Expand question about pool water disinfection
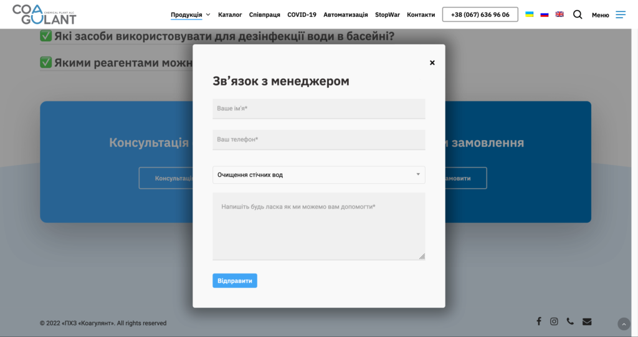 217,36
